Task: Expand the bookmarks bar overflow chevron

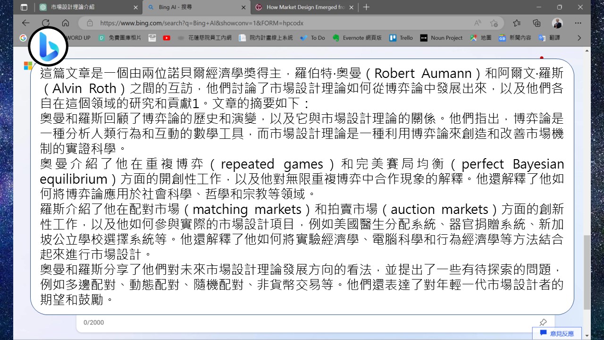Action: point(579,38)
